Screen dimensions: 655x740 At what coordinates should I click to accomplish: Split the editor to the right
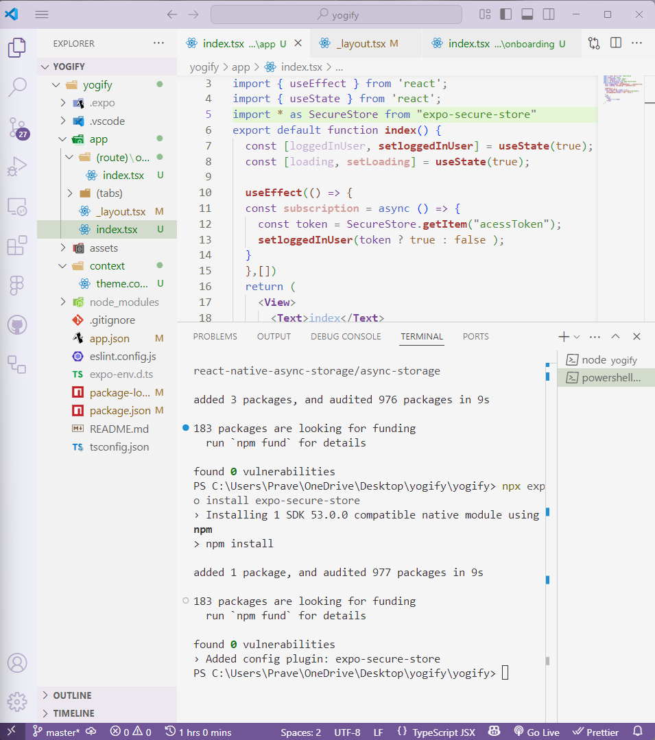(616, 43)
